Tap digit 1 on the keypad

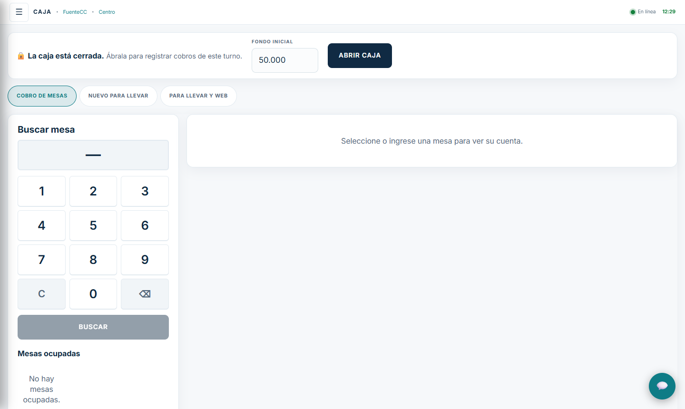pyautogui.click(x=41, y=191)
